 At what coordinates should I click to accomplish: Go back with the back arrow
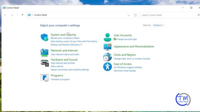point(5,15)
